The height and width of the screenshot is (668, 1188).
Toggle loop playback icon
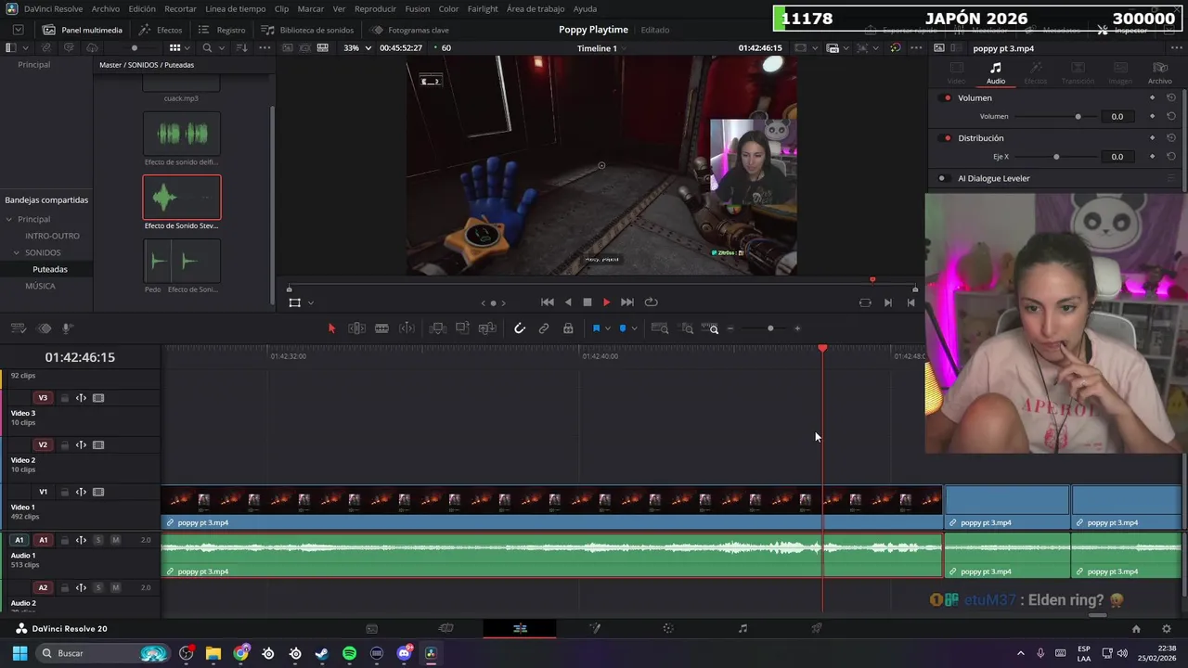(651, 302)
